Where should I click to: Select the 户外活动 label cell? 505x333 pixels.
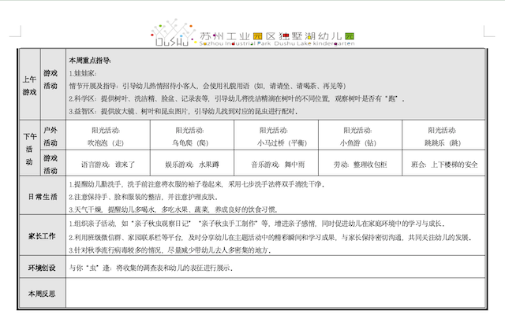[x=50, y=136]
